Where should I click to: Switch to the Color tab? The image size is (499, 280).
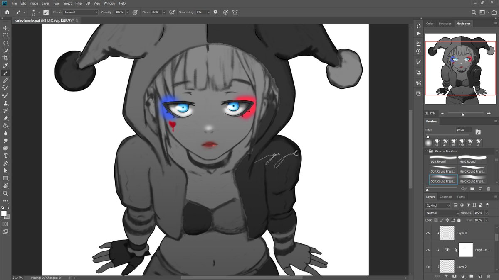430,24
